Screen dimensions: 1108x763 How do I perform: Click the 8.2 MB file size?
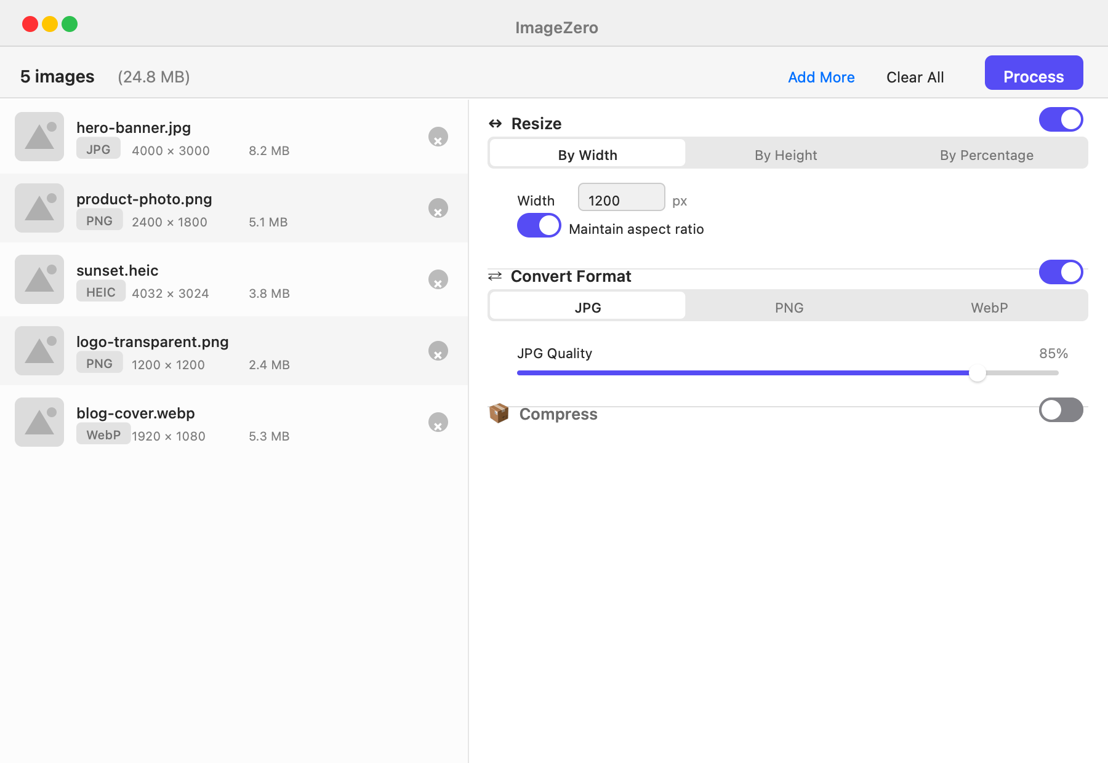click(x=269, y=151)
